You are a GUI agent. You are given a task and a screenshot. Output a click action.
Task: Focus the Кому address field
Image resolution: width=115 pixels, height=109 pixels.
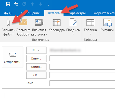click(82, 58)
